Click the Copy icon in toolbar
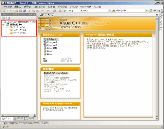 [x=33, y=11]
